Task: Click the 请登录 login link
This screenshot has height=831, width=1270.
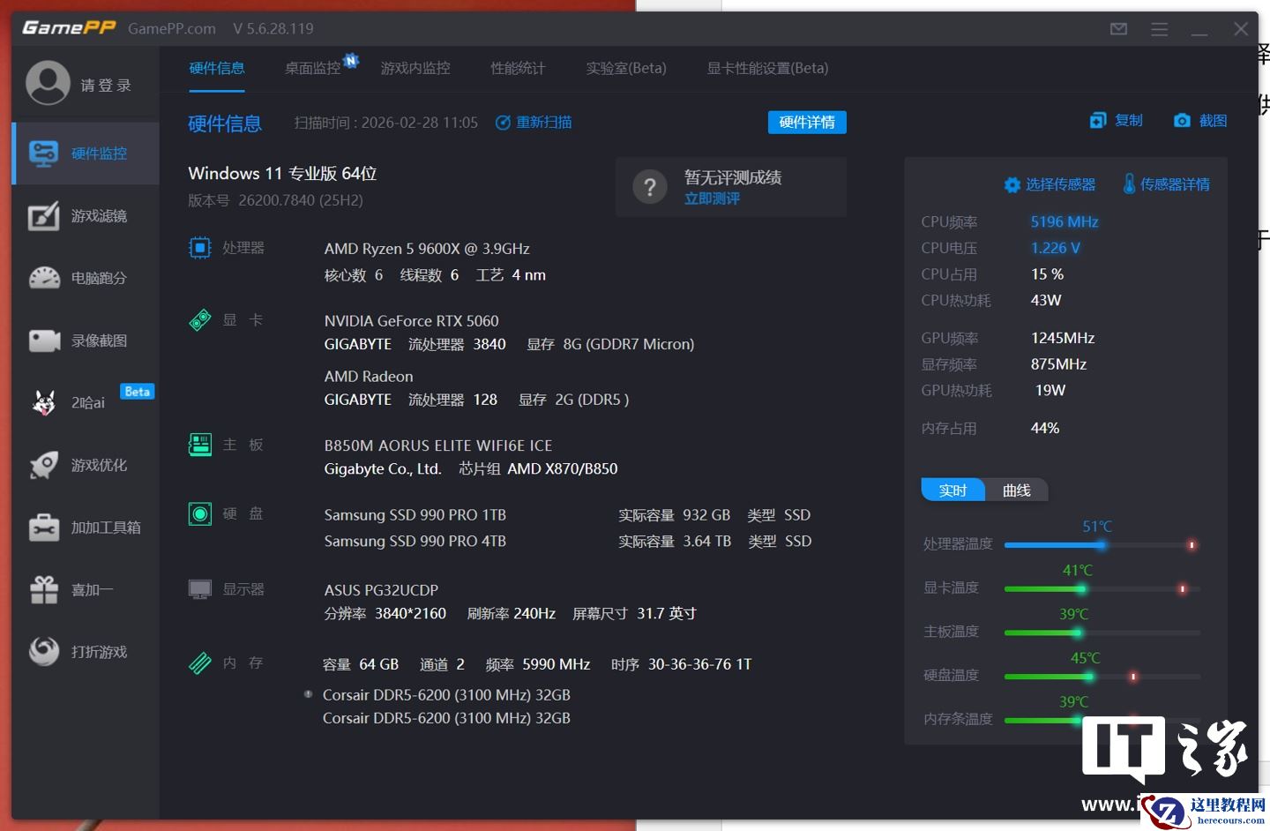Action: (x=106, y=86)
